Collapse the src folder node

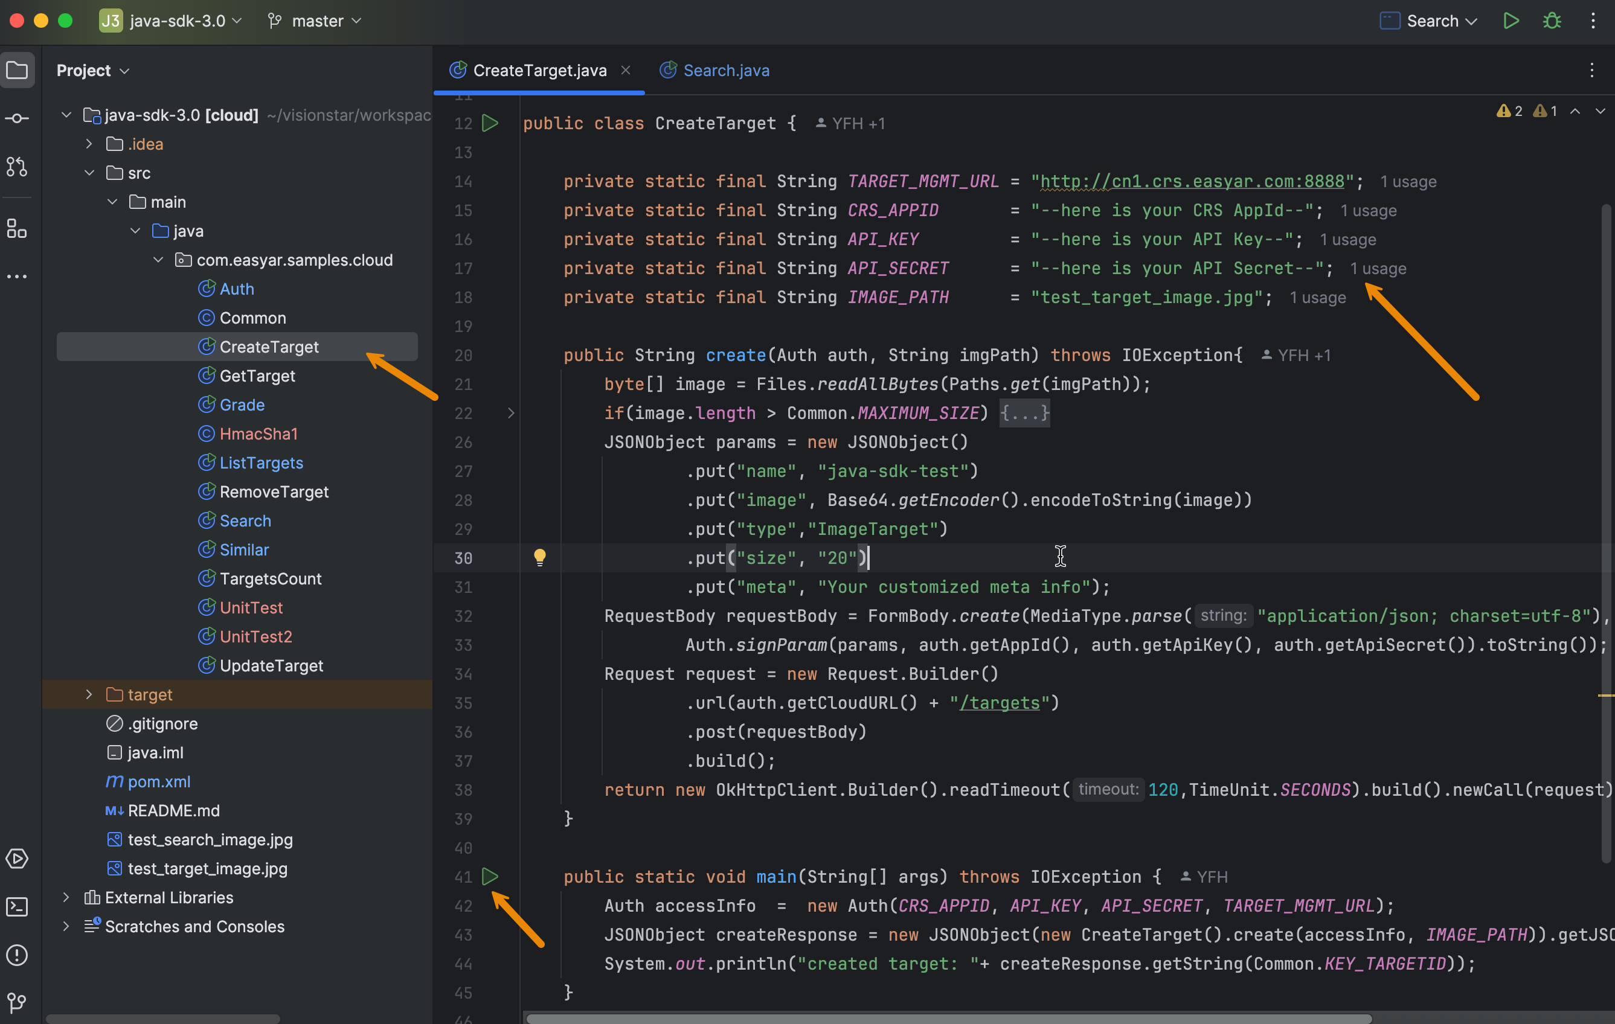[x=89, y=173]
